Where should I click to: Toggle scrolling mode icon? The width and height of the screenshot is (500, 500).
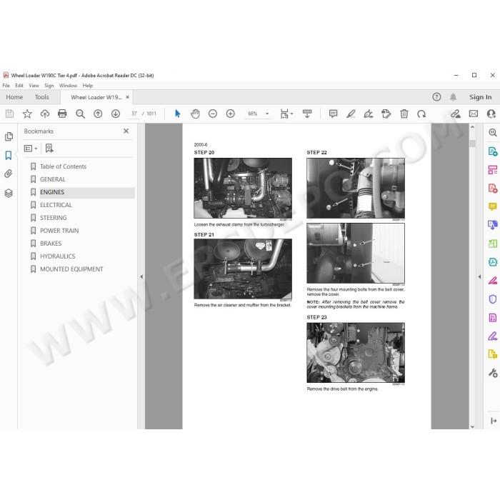tap(307, 114)
